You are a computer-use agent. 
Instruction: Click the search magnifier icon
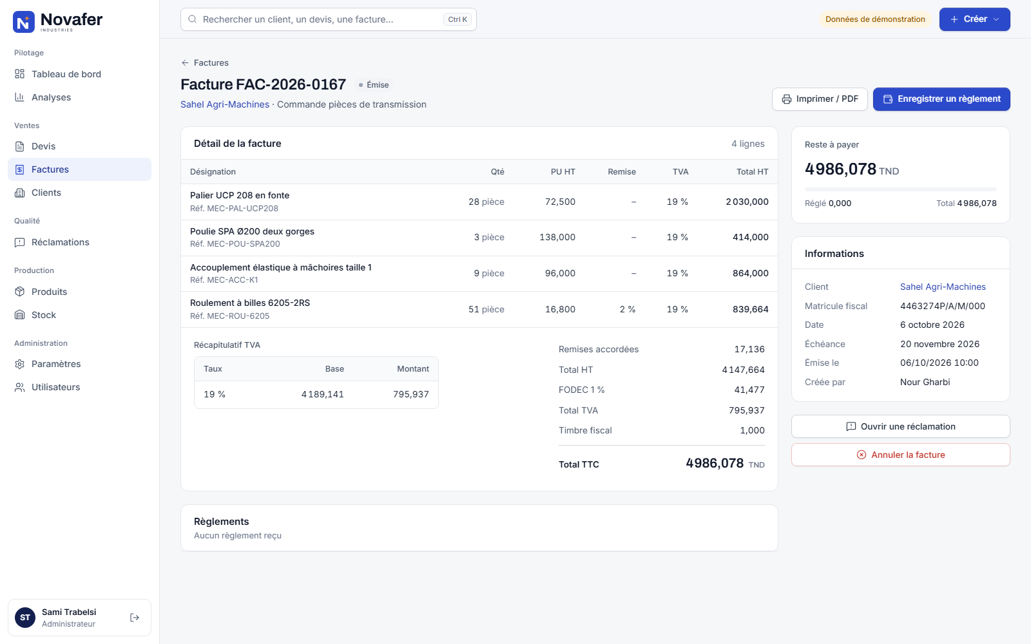point(193,19)
